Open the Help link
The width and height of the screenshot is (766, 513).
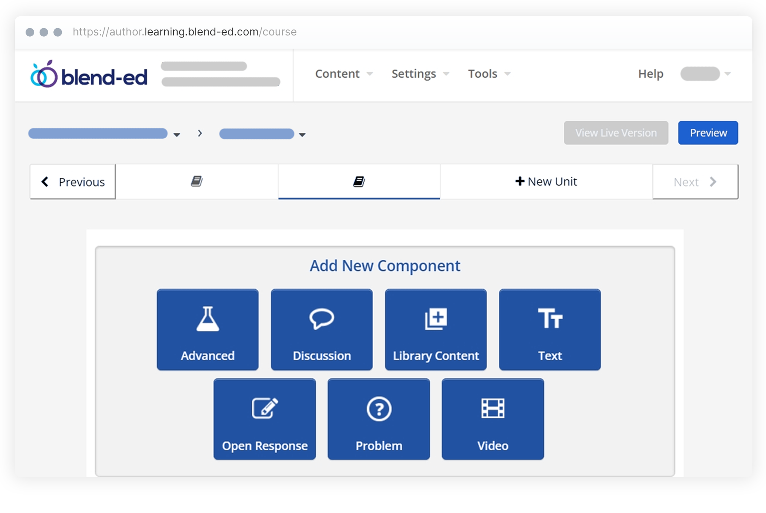[x=650, y=74]
